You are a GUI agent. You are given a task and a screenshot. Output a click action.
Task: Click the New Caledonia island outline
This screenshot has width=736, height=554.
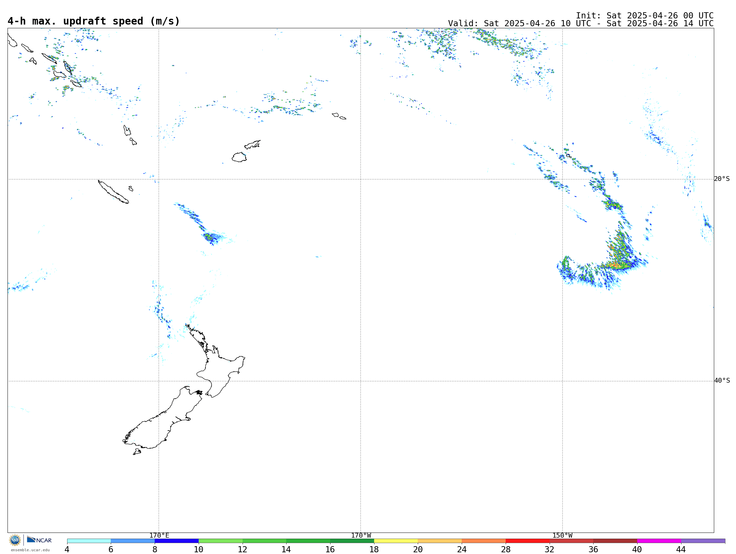pos(113,192)
